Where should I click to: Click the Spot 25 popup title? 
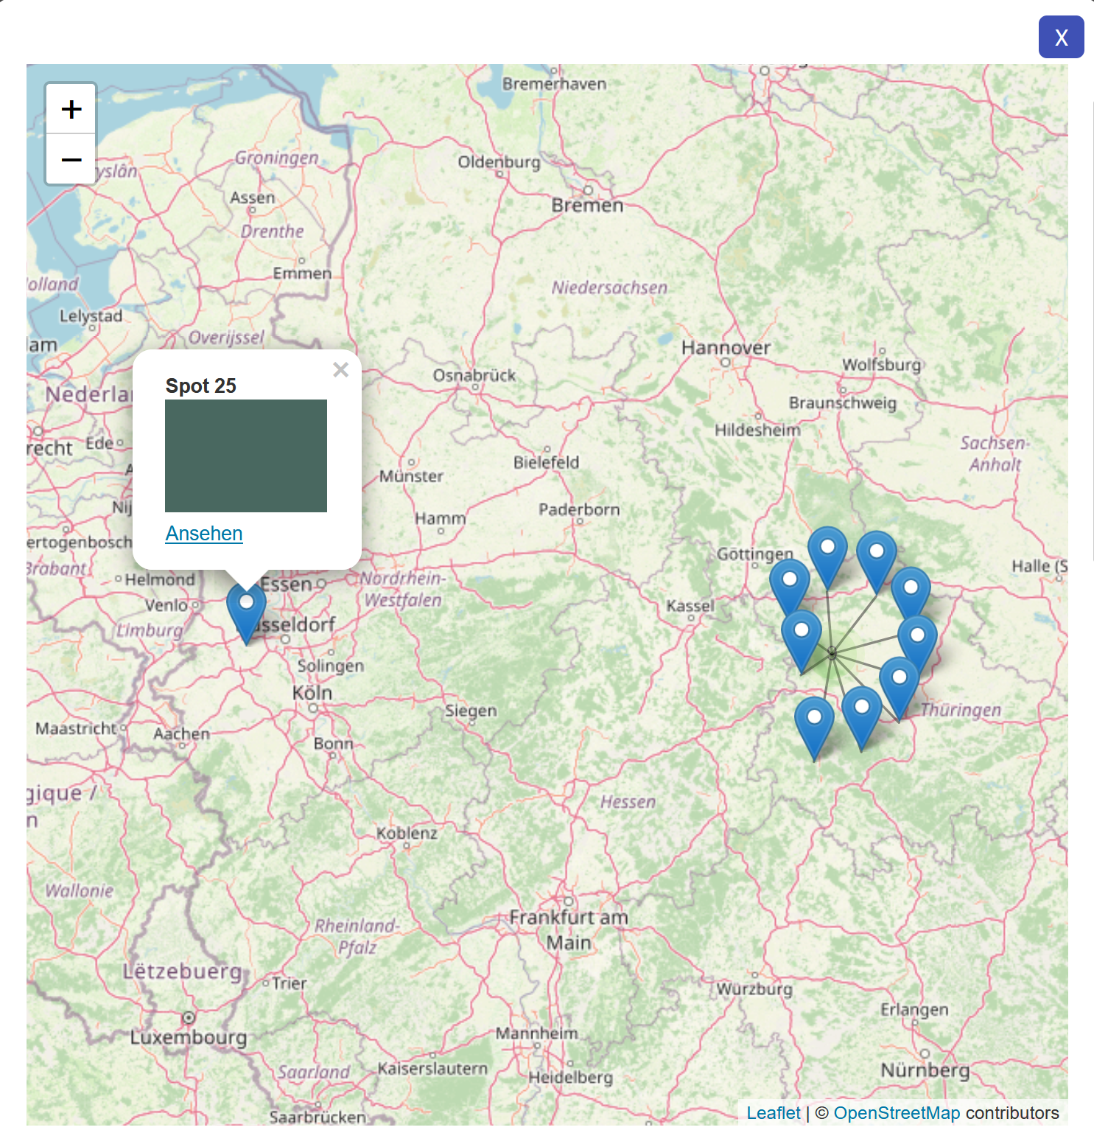click(x=200, y=386)
